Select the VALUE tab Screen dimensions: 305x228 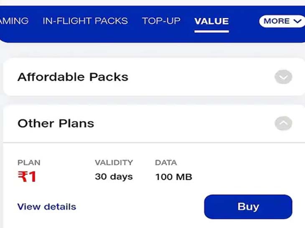pyautogui.click(x=211, y=21)
